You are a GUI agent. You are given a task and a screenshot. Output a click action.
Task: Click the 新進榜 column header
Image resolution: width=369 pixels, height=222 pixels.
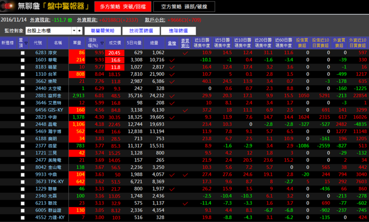pyautogui.click(x=8, y=43)
